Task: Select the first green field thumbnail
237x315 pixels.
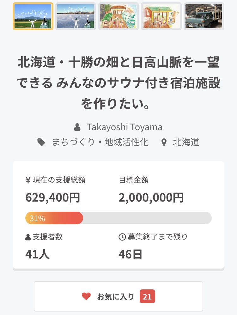Action: (33, 16)
